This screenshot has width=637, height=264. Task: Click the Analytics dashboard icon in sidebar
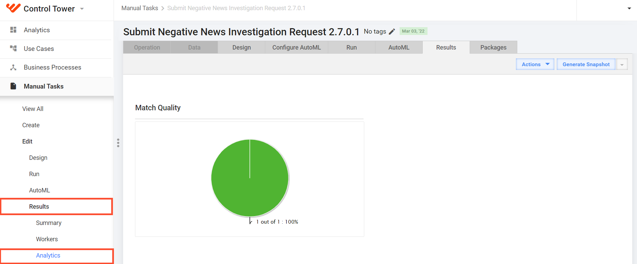[13, 30]
